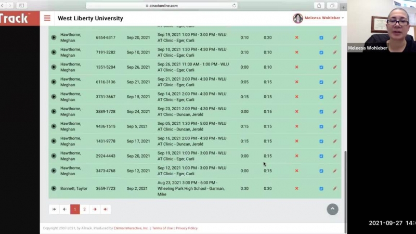Go to page 2 of results
The width and height of the screenshot is (416, 234).
[85, 210]
